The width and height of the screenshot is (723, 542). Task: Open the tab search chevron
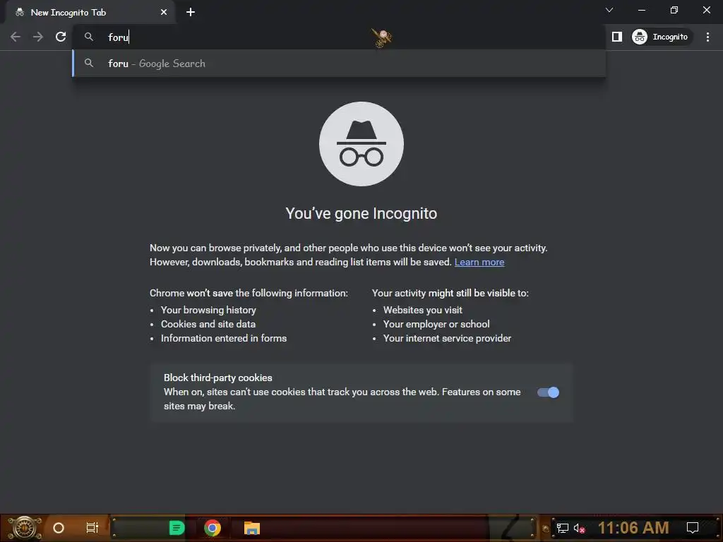609,10
